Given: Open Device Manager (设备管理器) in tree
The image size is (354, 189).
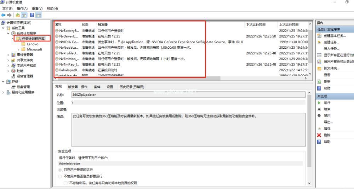Looking at the screenshot, I should point(25,76).
